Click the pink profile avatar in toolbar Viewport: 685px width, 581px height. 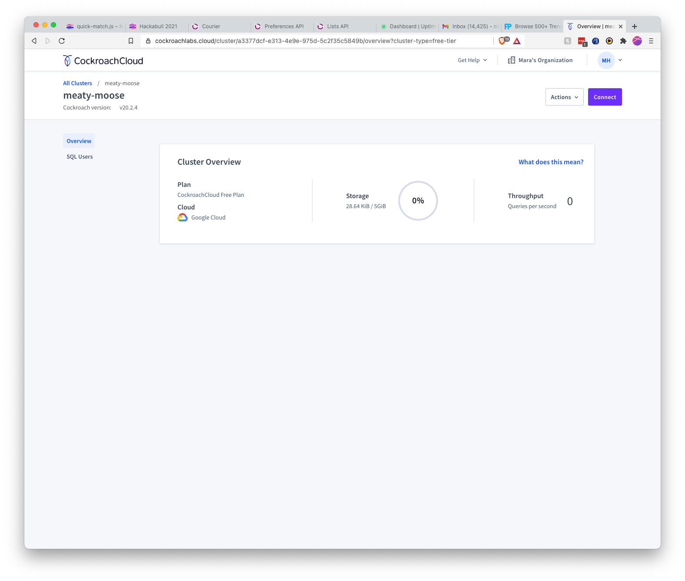coord(637,41)
